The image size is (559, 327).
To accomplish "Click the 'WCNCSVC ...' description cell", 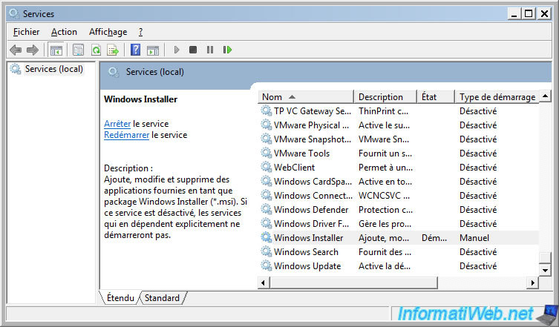I will tap(384, 195).
